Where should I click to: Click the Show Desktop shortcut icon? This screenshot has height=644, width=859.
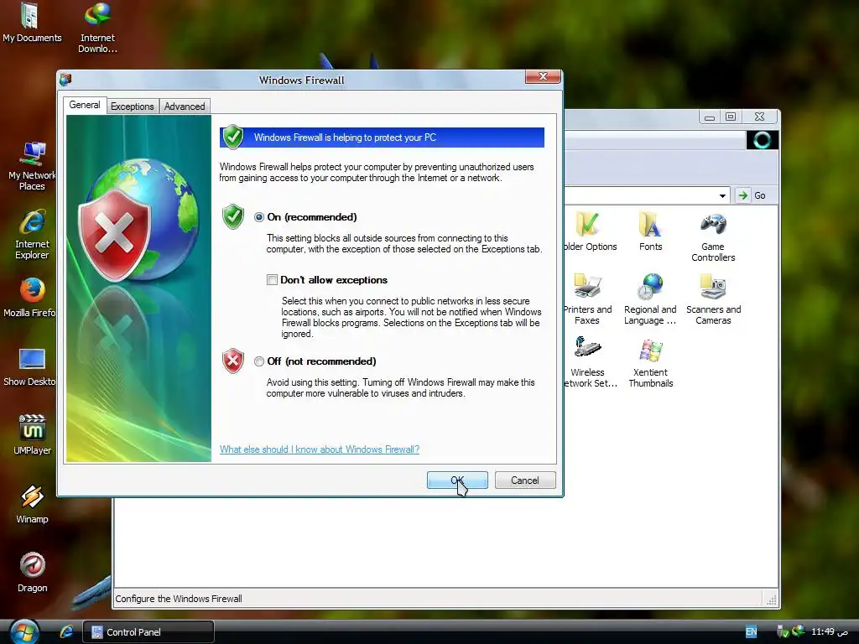pyautogui.click(x=29, y=366)
